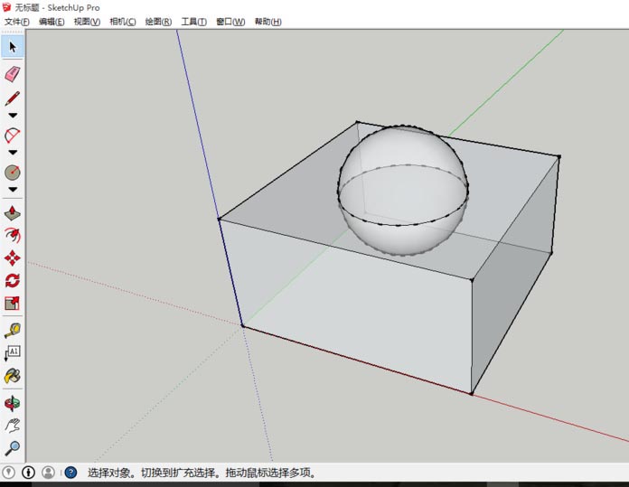
Task: Choose the Move tool
Action: (13, 258)
